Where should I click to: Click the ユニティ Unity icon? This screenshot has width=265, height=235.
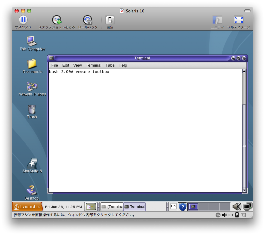[217, 20]
